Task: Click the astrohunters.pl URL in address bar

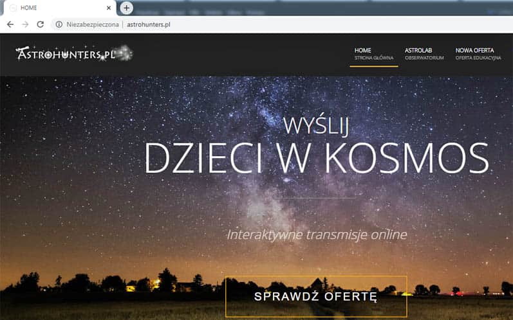Action: [x=148, y=24]
